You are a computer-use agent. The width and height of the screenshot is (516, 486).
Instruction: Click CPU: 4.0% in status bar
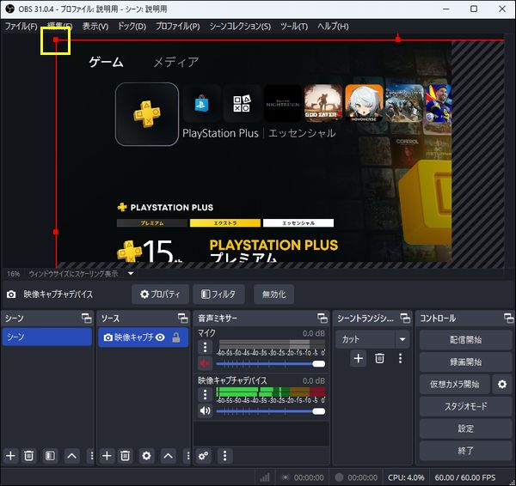click(x=406, y=477)
